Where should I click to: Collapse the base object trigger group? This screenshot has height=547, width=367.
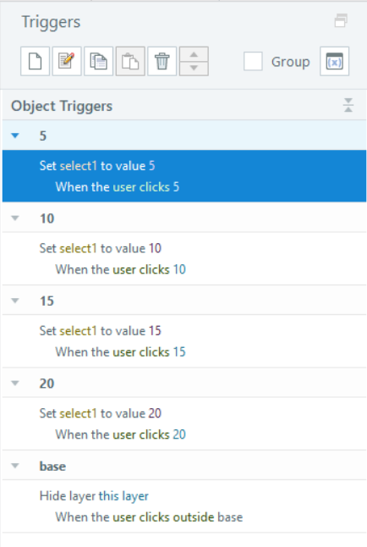point(15,466)
